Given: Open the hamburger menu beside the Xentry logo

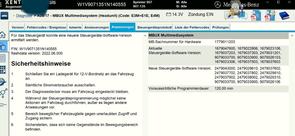Looking at the screenshot, I should pyautogui.click(x=1, y=5).
